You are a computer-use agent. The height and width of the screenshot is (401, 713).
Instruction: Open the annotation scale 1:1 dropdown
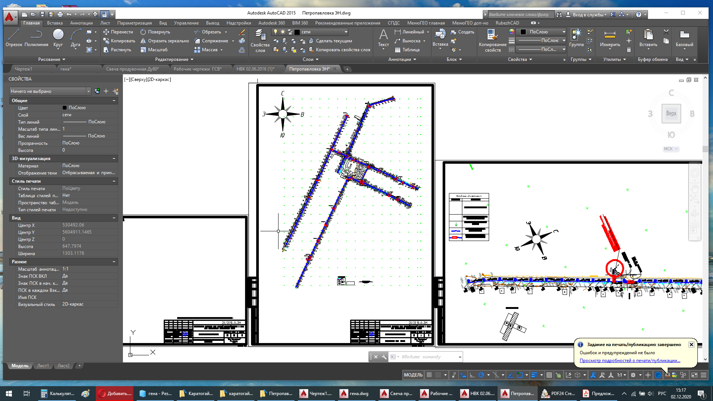click(x=622, y=375)
